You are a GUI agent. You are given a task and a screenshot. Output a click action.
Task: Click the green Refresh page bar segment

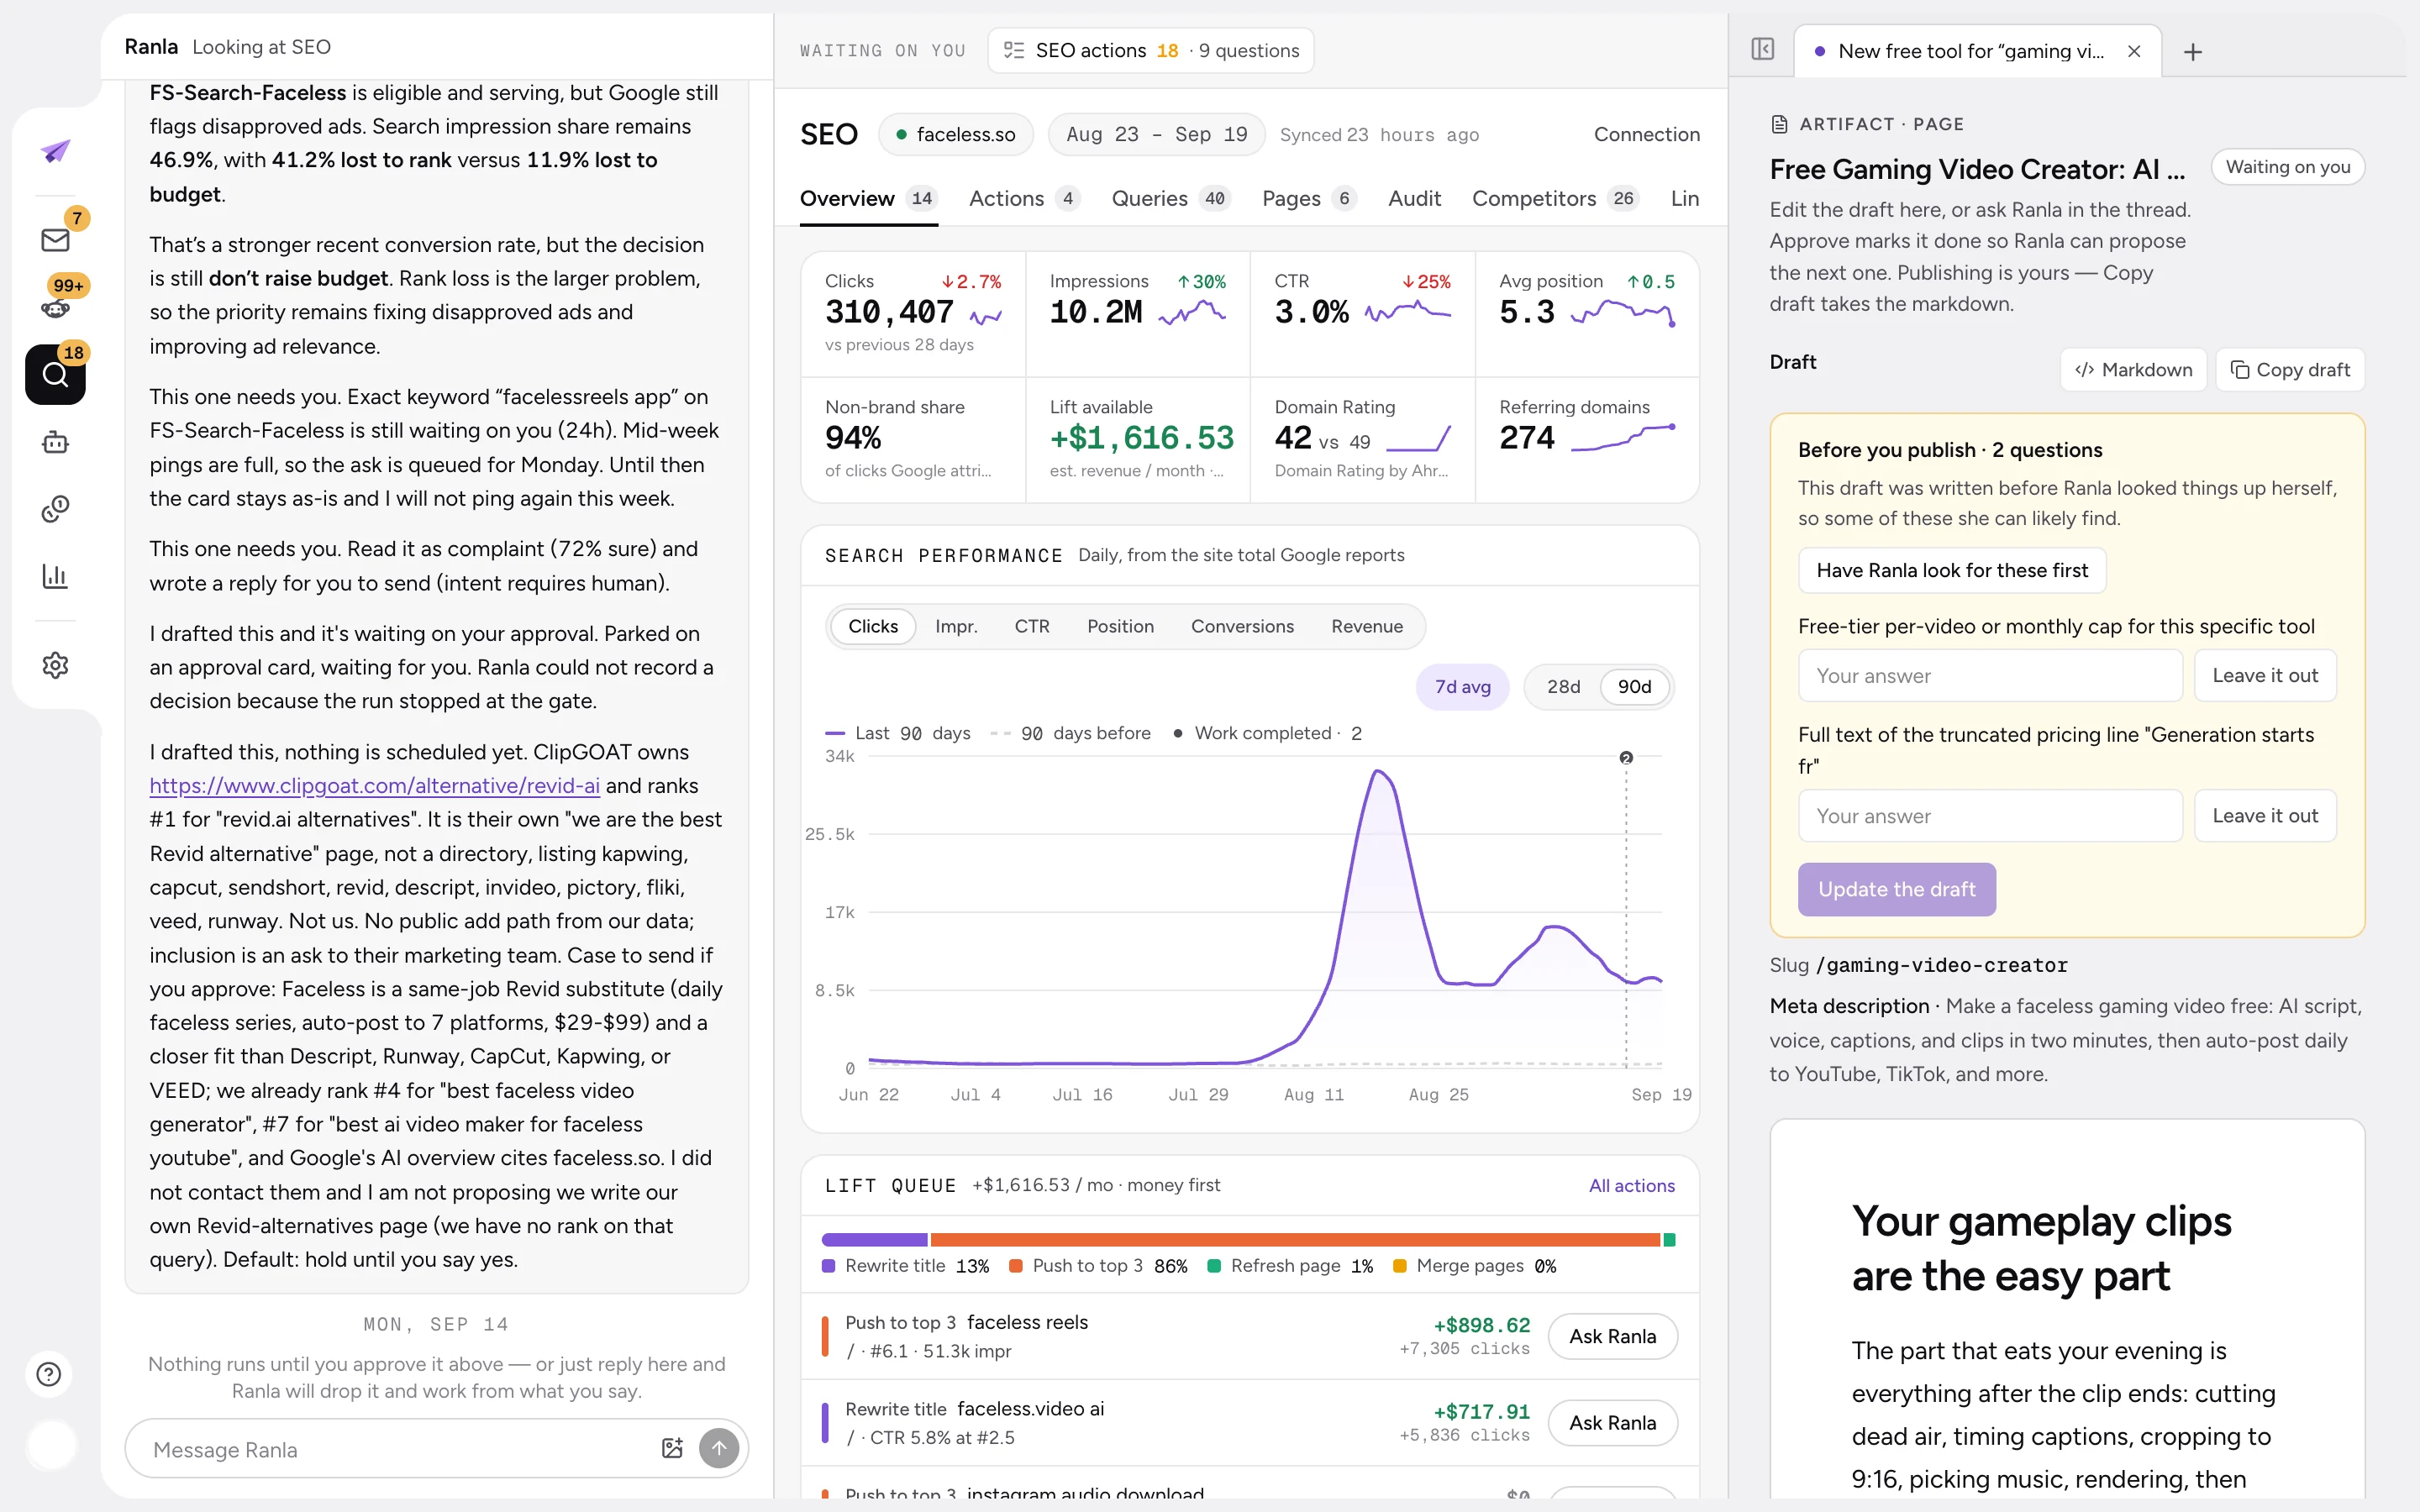click(x=1669, y=1240)
